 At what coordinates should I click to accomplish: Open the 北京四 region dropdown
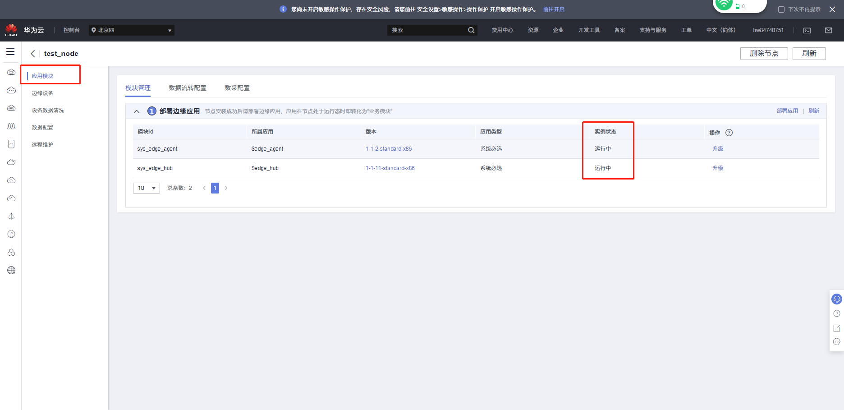click(132, 30)
